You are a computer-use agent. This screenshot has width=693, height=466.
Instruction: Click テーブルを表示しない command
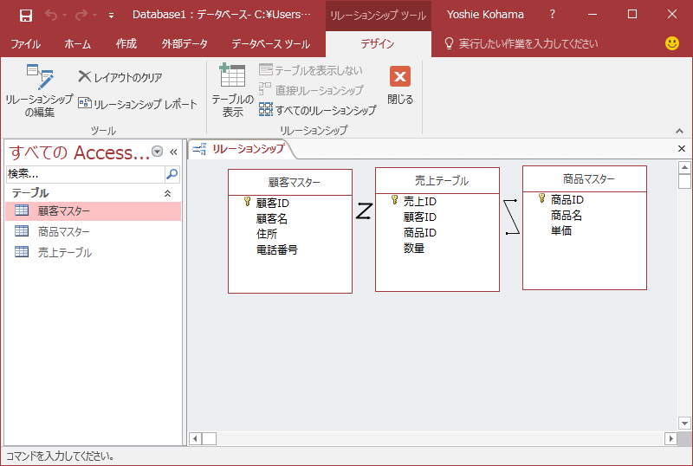[311, 70]
